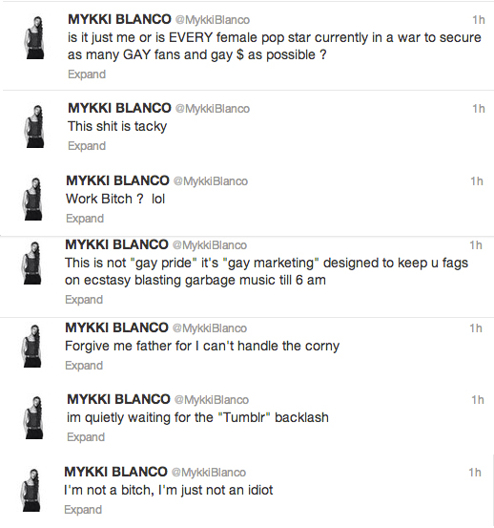494x528 pixels.
Task: Open 1h timestamp of "Work Bitch" tweet
Action: pyautogui.click(x=477, y=181)
